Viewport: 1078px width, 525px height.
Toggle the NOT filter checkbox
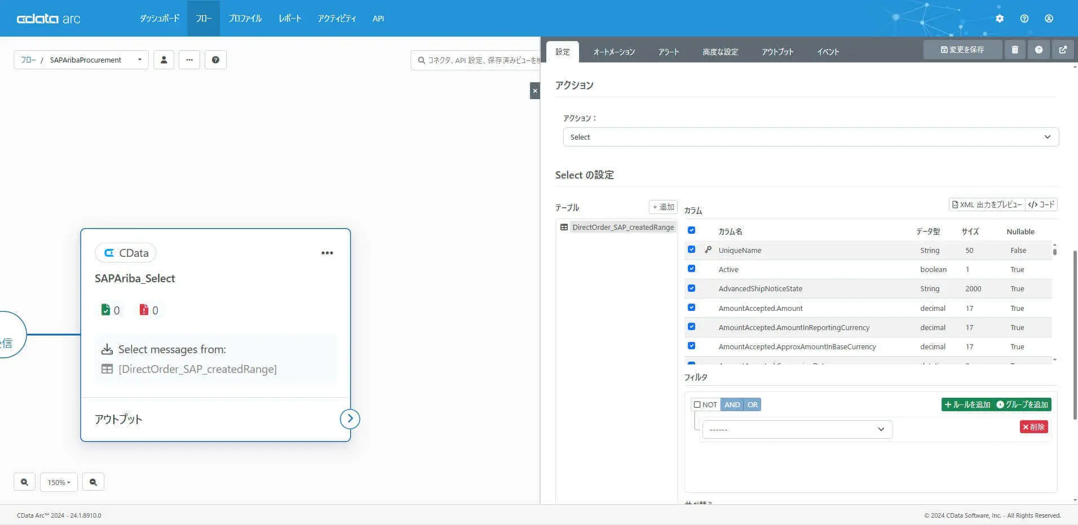[x=697, y=404]
